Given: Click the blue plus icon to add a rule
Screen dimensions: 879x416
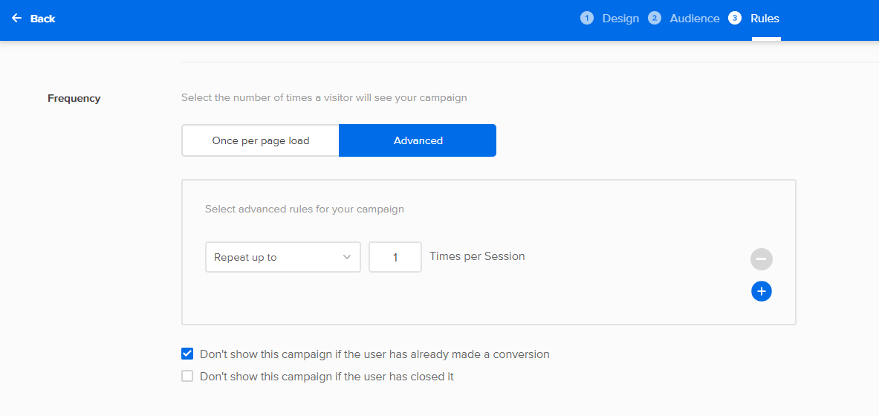Looking at the screenshot, I should tap(762, 291).
